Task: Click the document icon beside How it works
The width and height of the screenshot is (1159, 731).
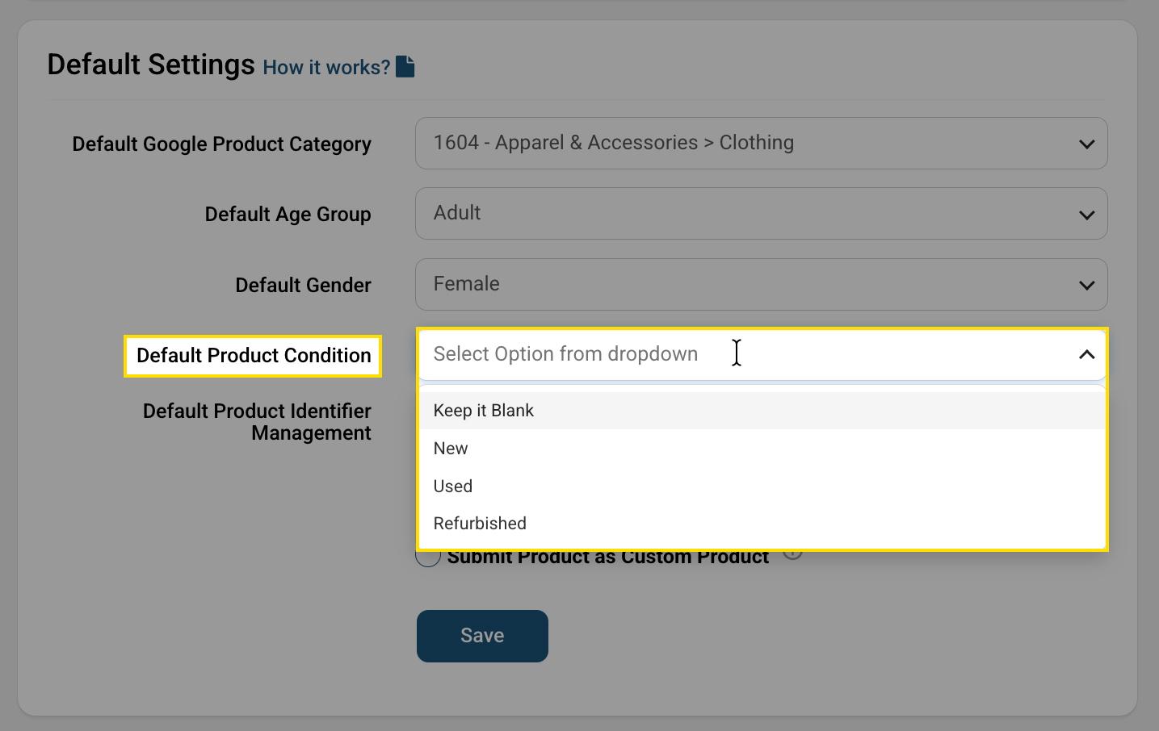Action: point(405,67)
